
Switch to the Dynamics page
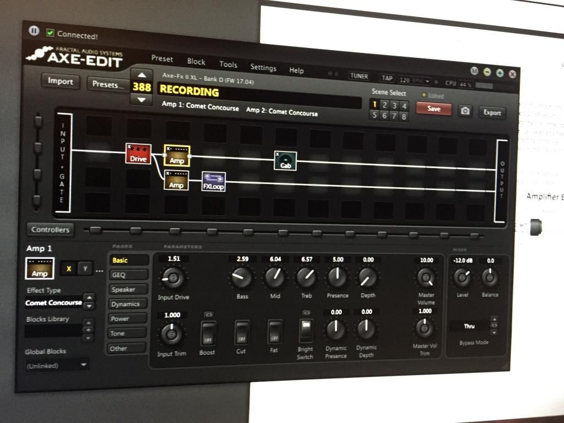tap(128, 304)
